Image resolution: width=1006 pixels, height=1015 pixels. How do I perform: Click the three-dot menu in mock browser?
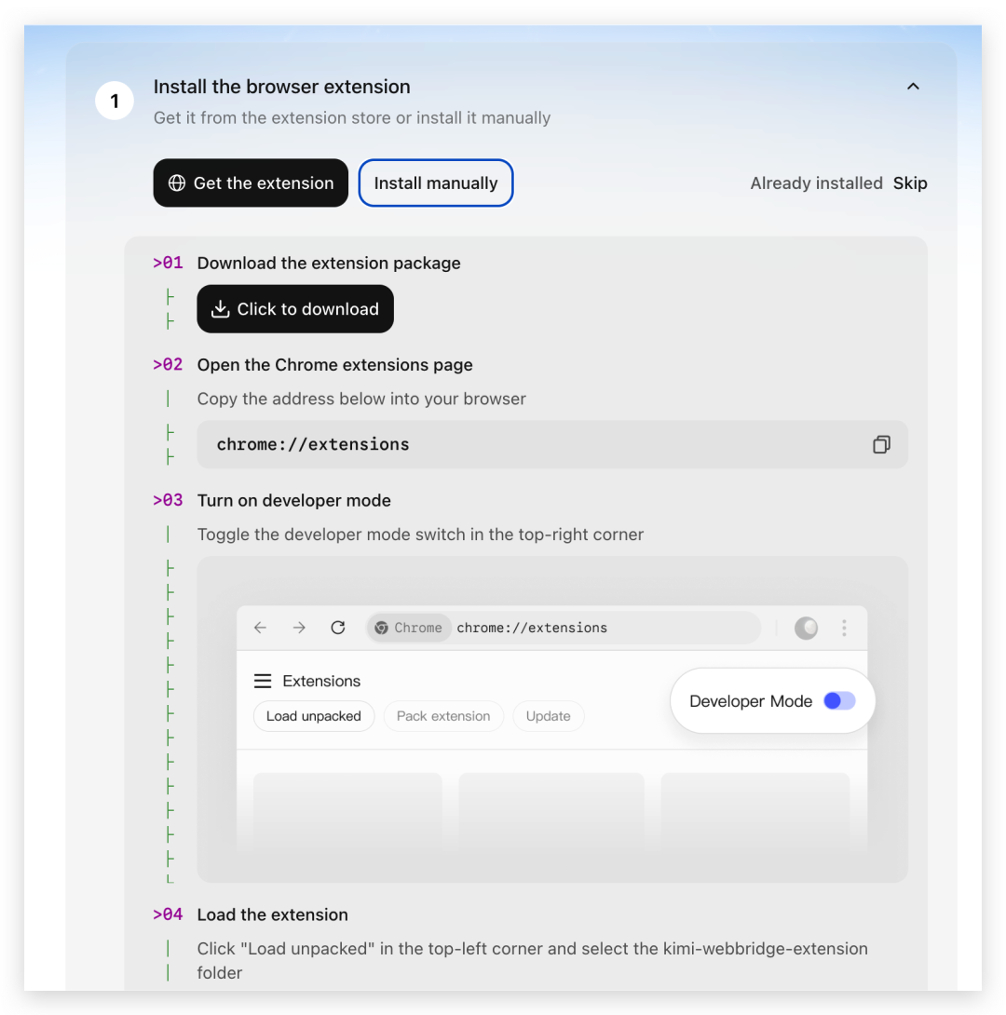(844, 628)
